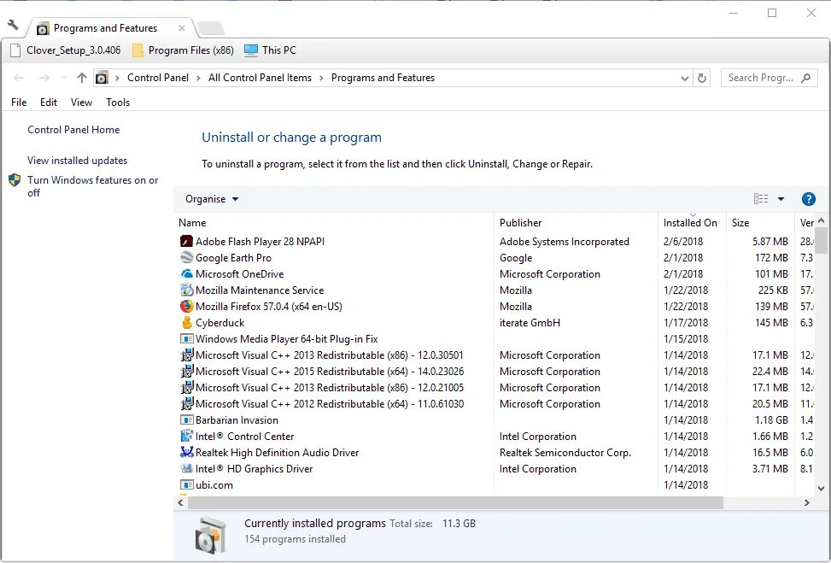Open a new tab with the blank tab button

[x=210, y=29]
